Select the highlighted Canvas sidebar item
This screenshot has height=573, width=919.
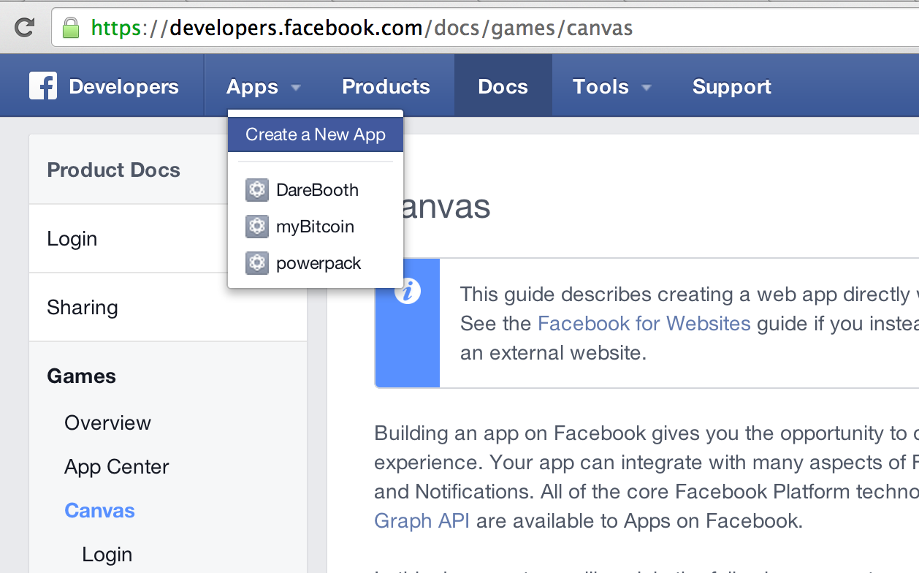[x=99, y=510]
